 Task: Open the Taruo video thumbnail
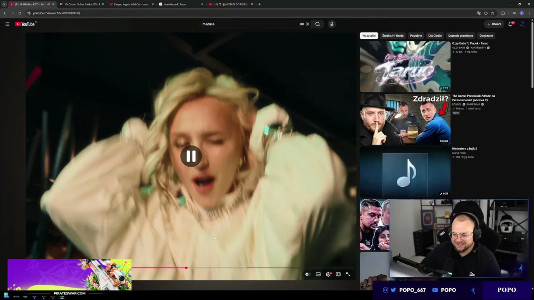point(405,67)
